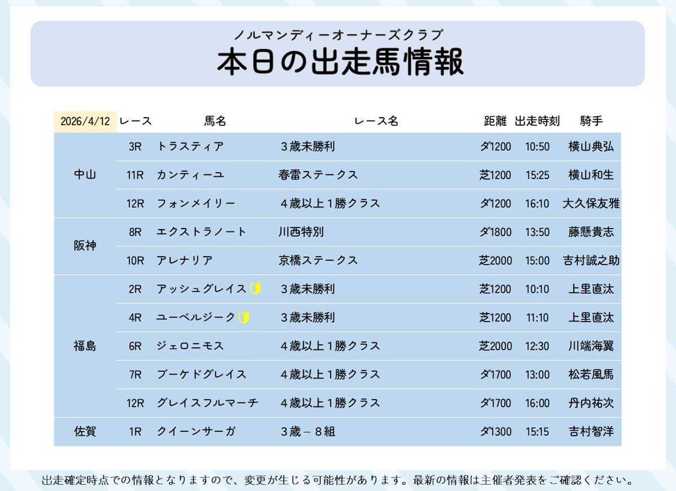
Task: Click race number 10R in アレナリア row
Action: tap(135, 260)
